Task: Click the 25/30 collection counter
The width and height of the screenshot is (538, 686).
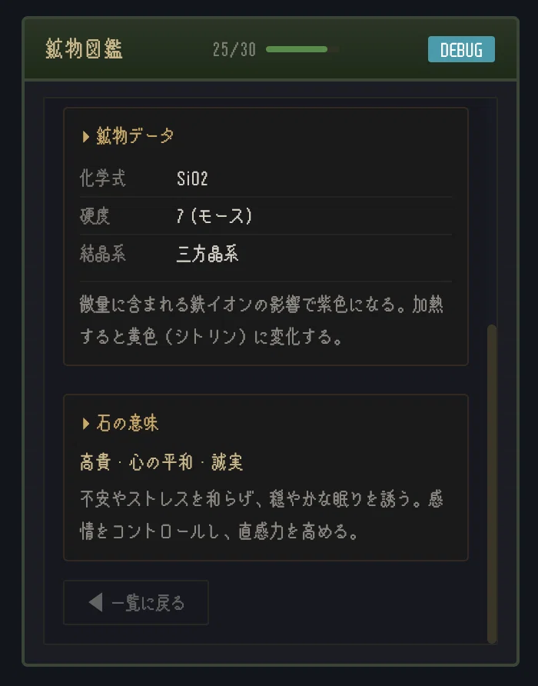Action: point(234,49)
